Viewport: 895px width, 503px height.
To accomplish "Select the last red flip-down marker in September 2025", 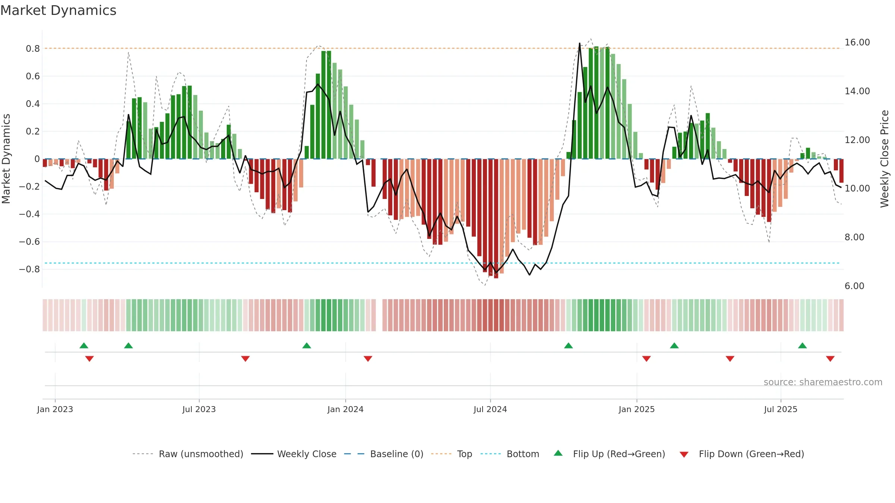I will tap(830, 359).
